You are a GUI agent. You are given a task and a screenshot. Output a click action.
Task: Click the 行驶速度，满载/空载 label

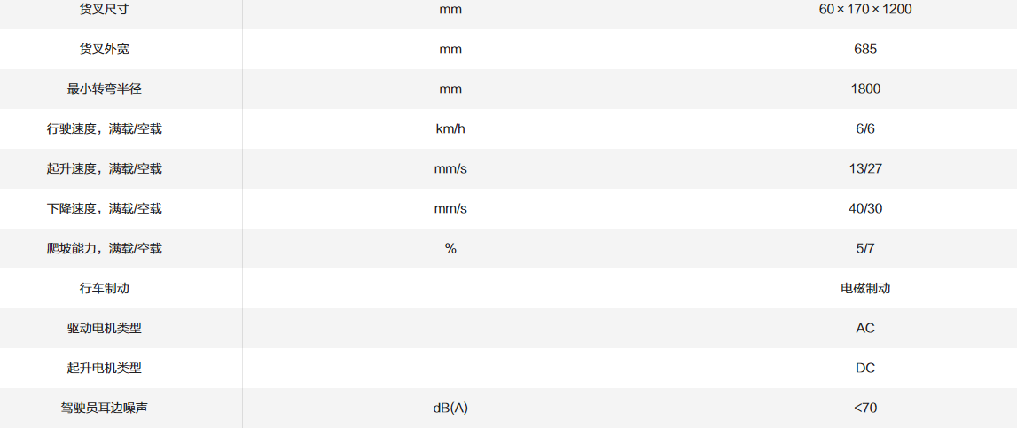pyautogui.click(x=104, y=128)
